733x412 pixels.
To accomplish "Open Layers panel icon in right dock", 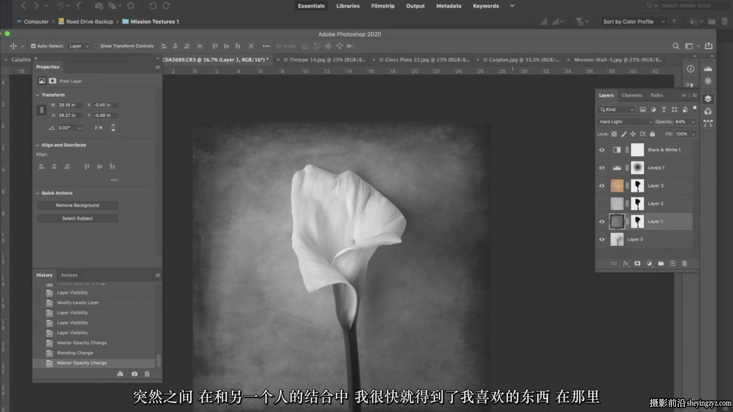I will (x=708, y=99).
